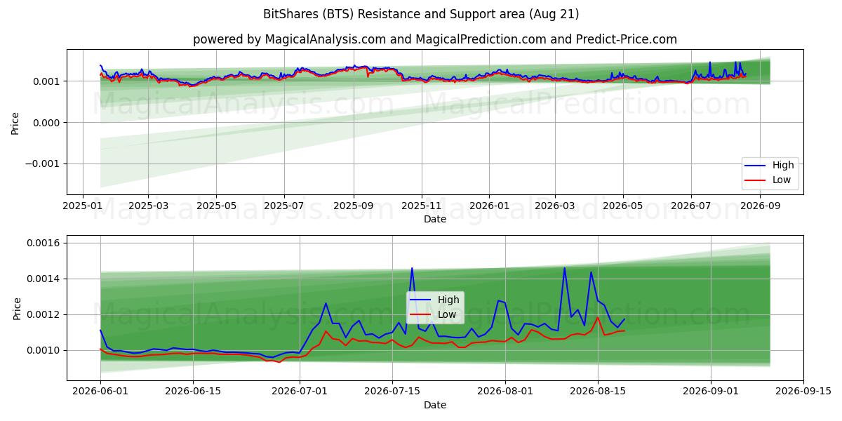Click the top chart x-axis label '2025-11'

pos(421,206)
